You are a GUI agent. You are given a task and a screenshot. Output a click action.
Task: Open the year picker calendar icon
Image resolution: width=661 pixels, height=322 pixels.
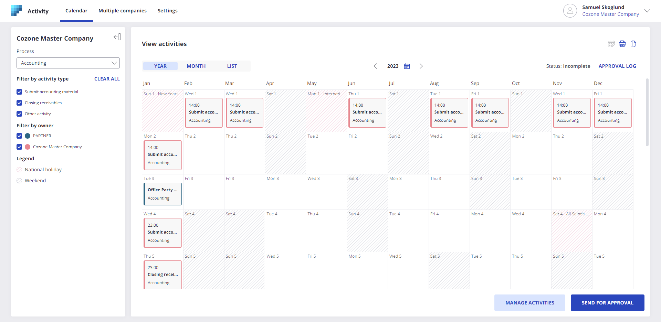coord(407,66)
